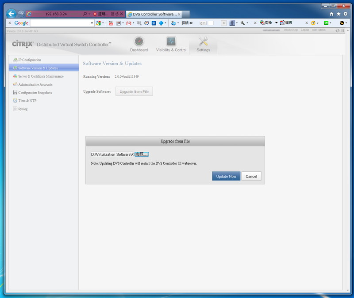The image size is (354, 298).
Task: Click the Google colored search icon
Action: click(98, 23)
